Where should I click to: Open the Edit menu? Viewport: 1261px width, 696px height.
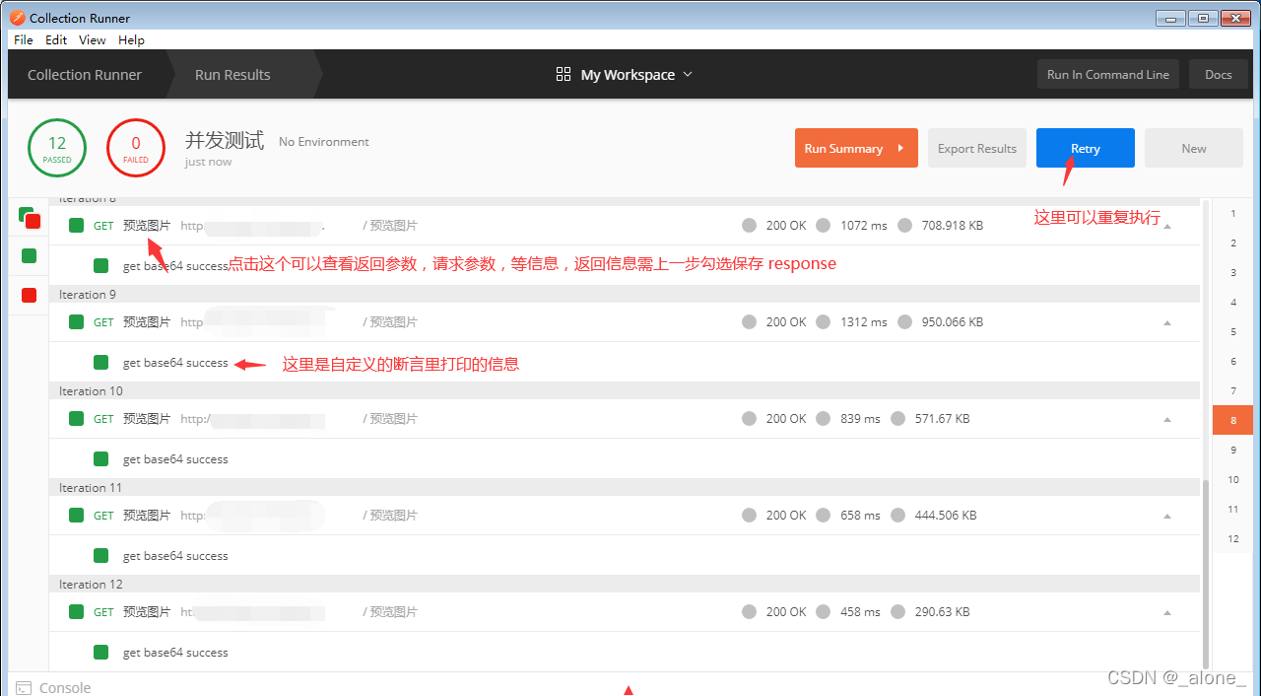click(x=56, y=39)
